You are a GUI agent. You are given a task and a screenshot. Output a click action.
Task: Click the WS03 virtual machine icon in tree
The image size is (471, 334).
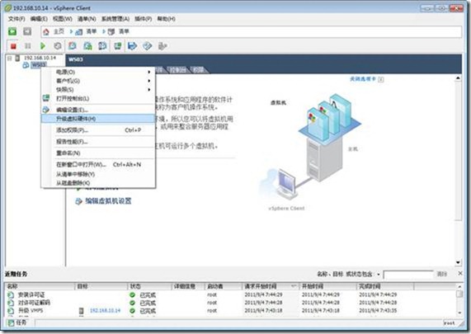click(26, 65)
